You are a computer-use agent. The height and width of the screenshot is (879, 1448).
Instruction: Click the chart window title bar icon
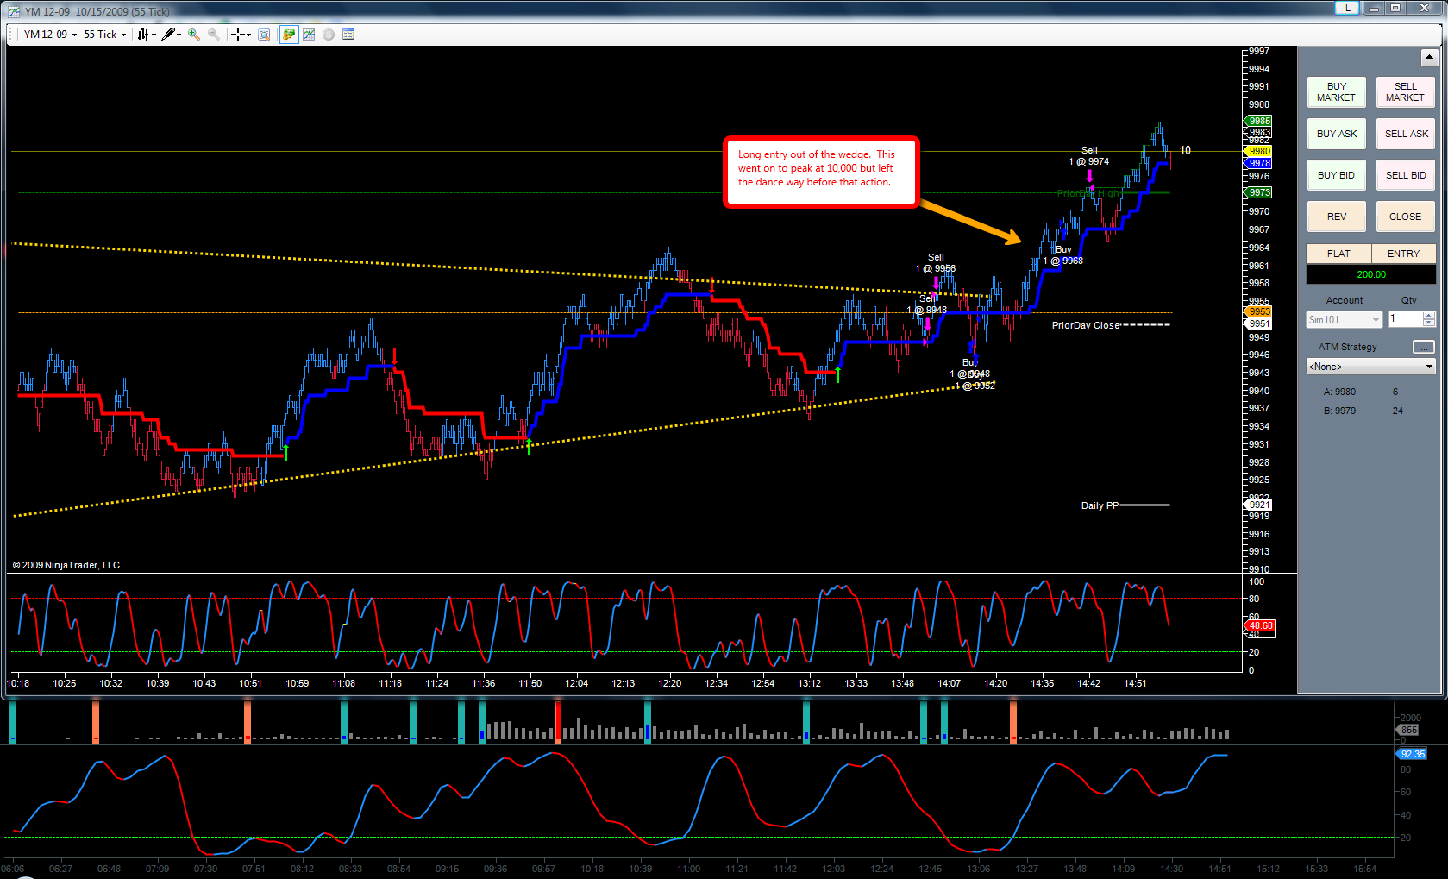[13, 11]
